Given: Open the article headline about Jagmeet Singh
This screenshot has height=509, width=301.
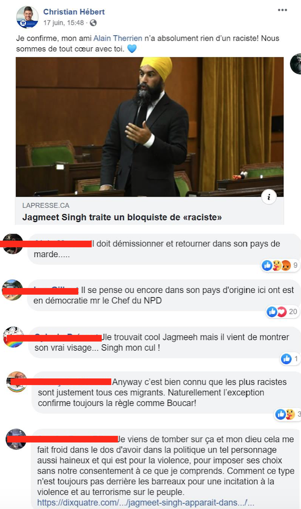Looking at the screenshot, I should pos(122,217).
